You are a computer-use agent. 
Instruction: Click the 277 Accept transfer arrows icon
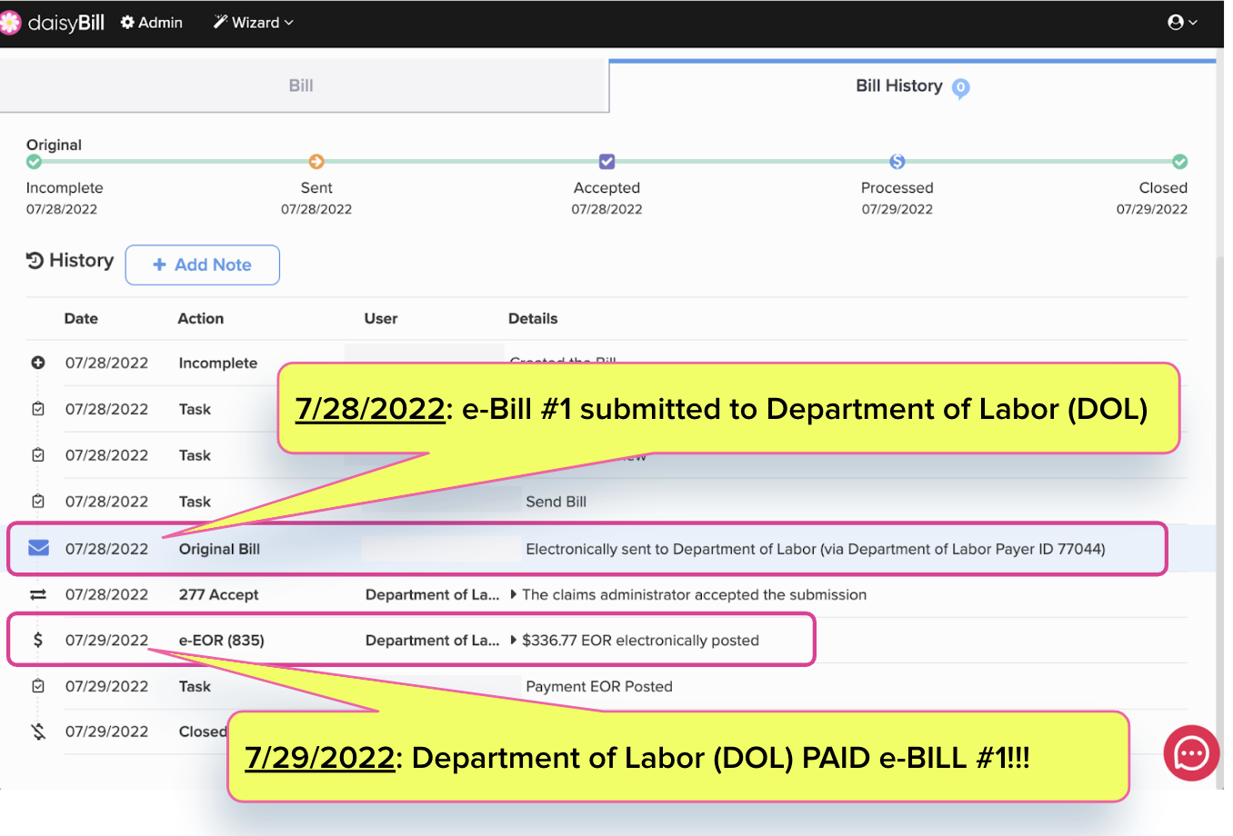coord(38,594)
